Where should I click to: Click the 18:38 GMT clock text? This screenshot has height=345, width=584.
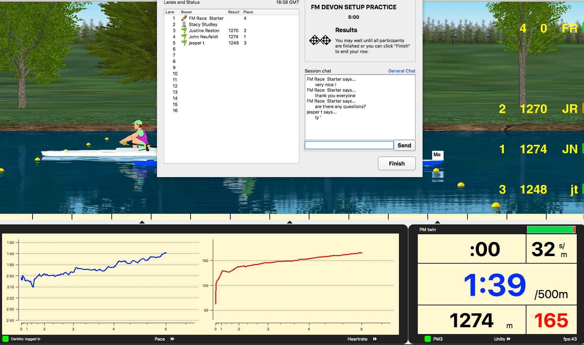point(287,2)
